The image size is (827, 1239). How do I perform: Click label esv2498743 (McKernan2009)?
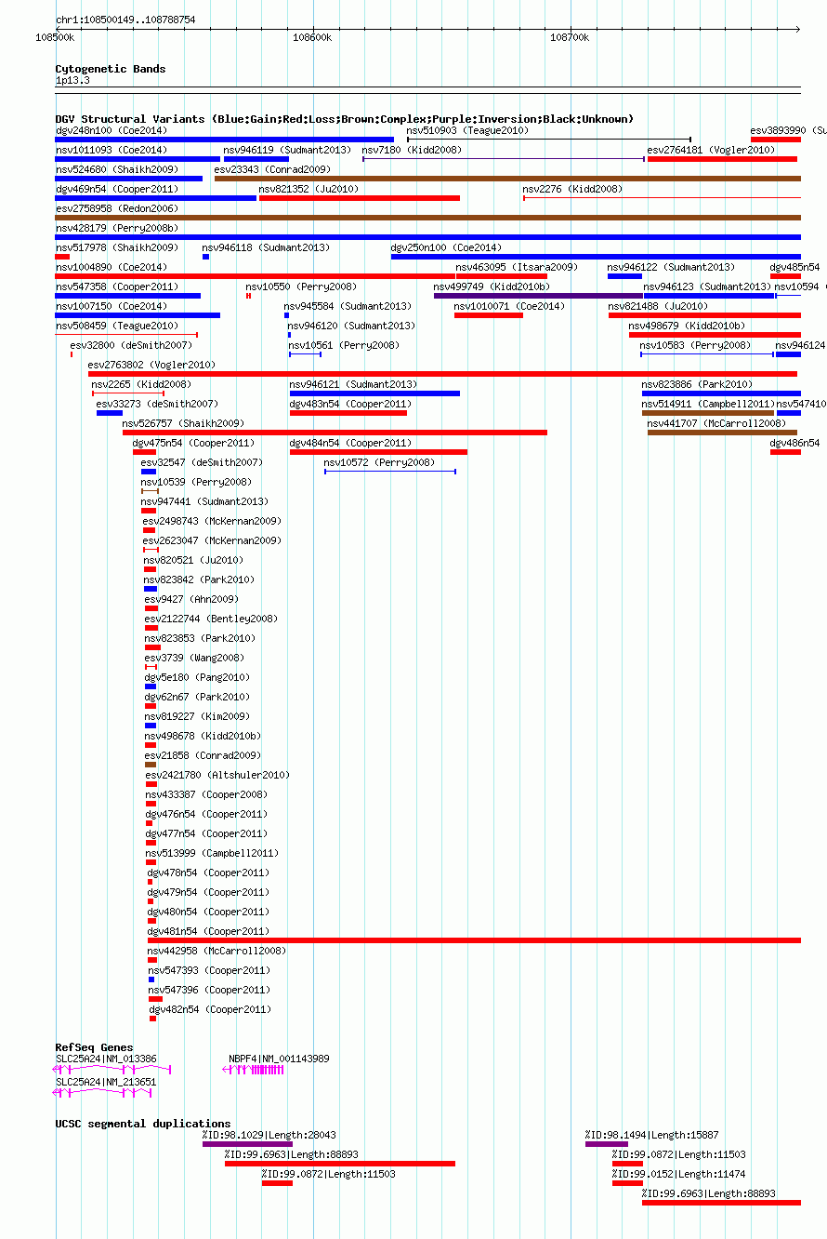tap(212, 521)
